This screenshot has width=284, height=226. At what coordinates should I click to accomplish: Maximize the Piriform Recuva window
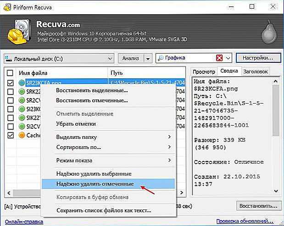(252, 7)
